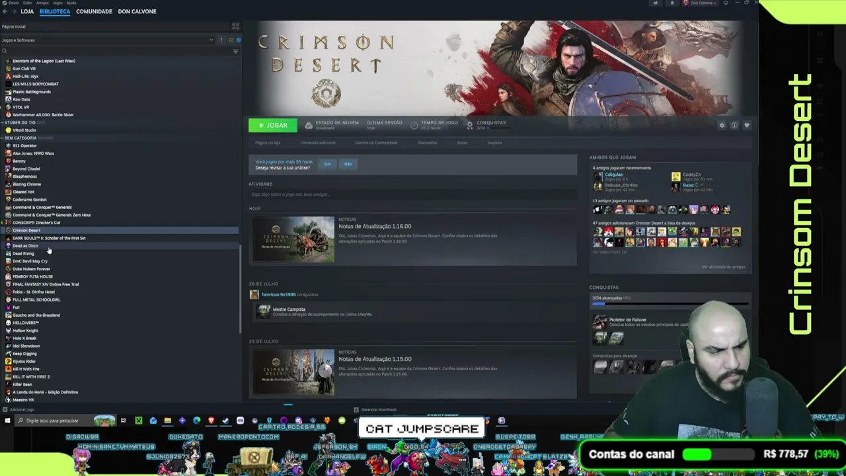Open the Jogos menu
This screenshot has height=476, width=846.
pyautogui.click(x=58, y=3)
